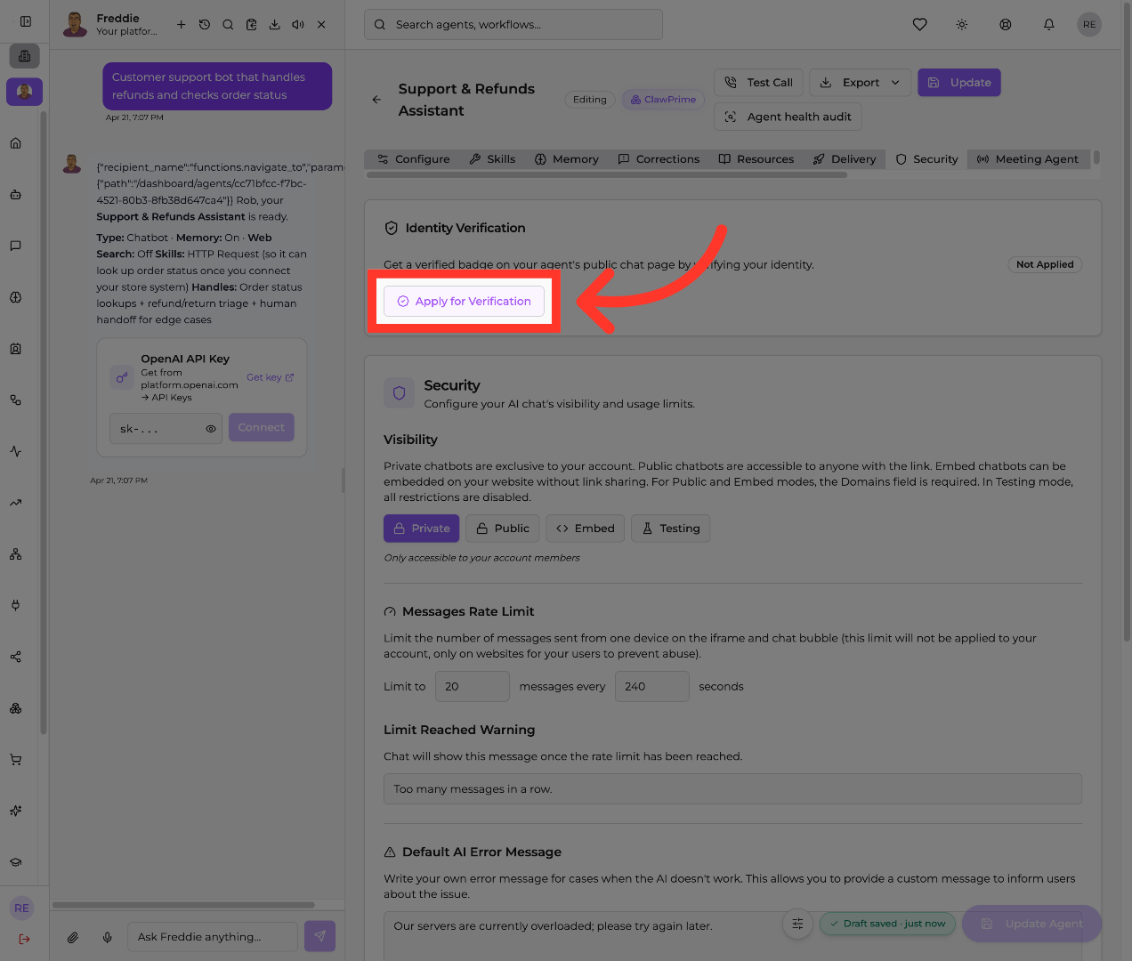Viewport: 1132px width, 961px height.
Task: Open the shopping cart icon in sidebar
Action: tap(16, 760)
